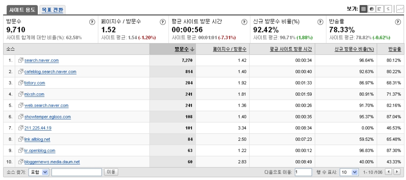Go to previous page arrow

pos(389,172)
